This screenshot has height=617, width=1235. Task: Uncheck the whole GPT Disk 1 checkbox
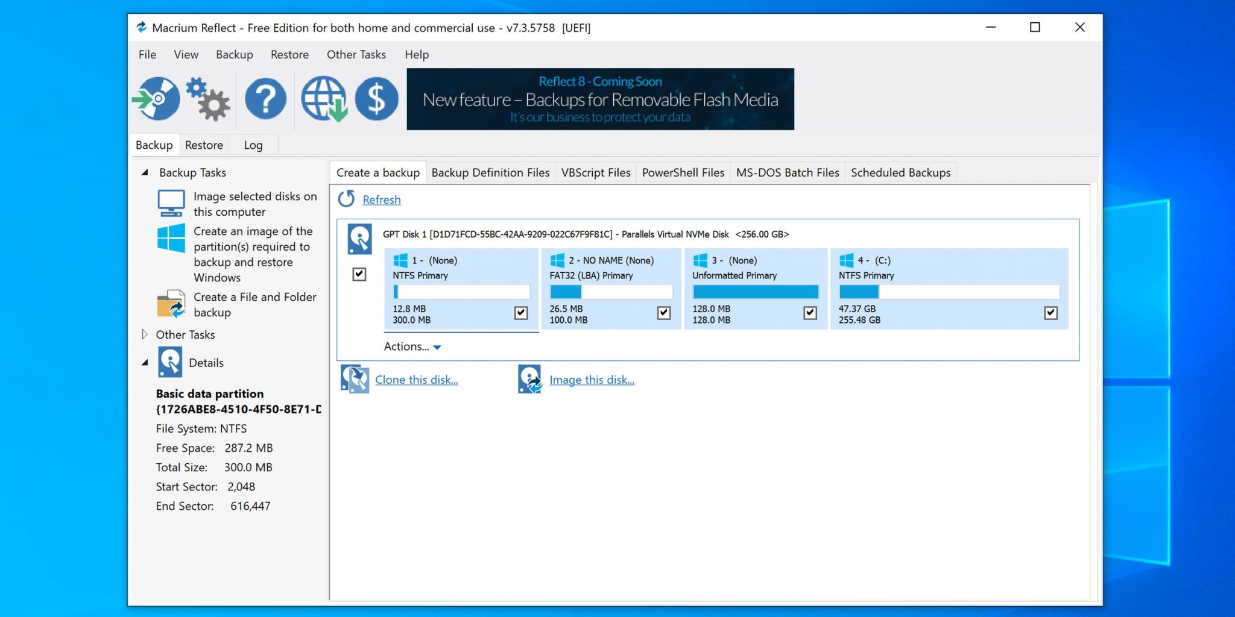point(359,274)
